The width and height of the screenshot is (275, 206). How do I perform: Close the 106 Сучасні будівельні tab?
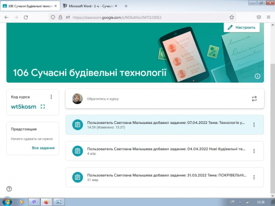tap(56, 6)
